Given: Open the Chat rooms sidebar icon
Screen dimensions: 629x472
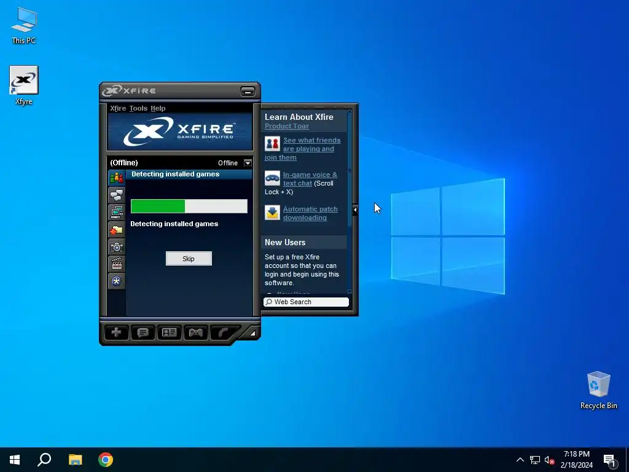Looking at the screenshot, I should [116, 195].
